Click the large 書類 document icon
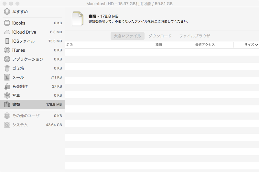 [77, 18]
